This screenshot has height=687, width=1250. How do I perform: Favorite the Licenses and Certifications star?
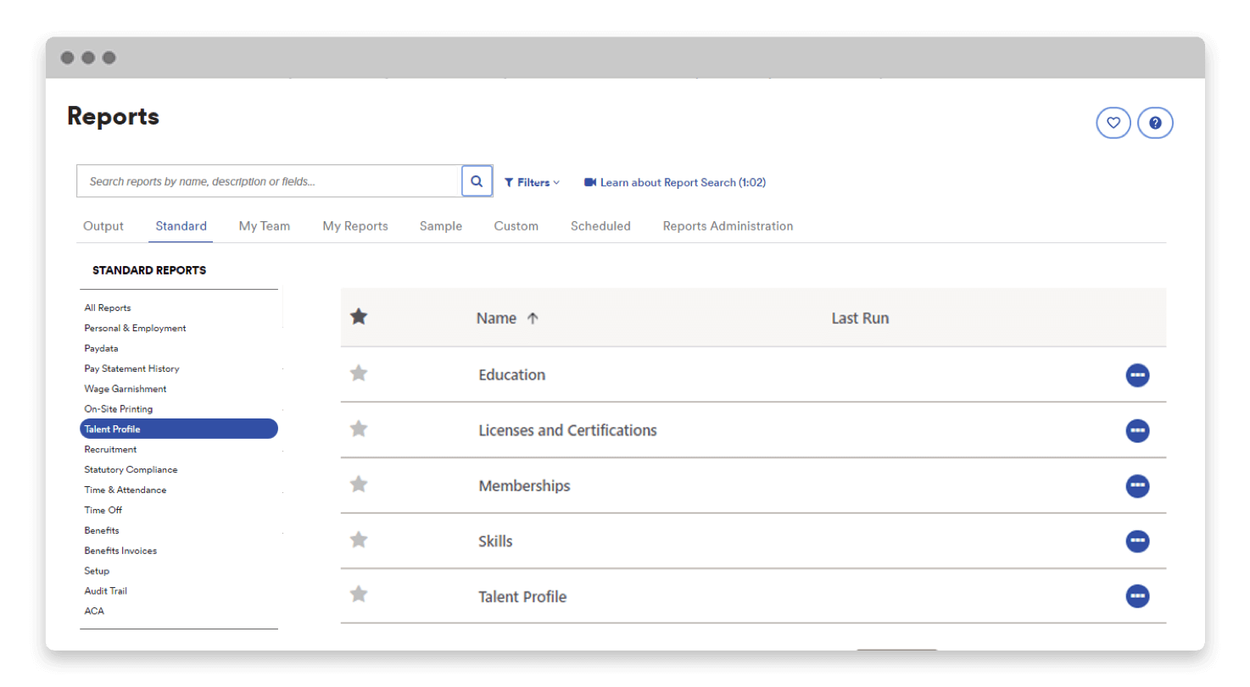[359, 429]
